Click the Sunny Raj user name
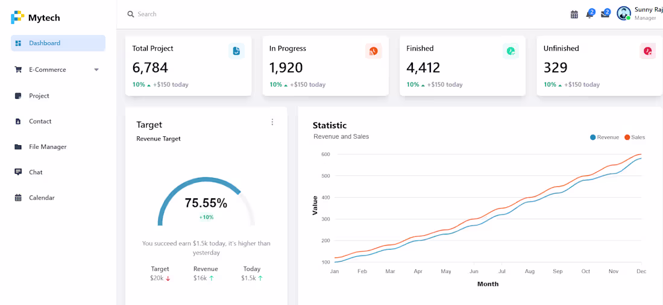 pos(649,10)
